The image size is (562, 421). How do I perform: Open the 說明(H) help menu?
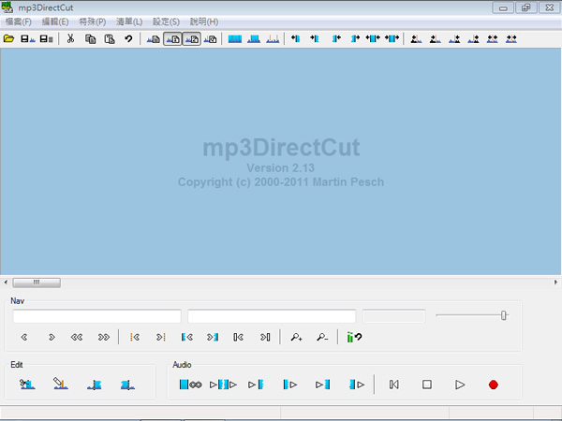coord(203,22)
